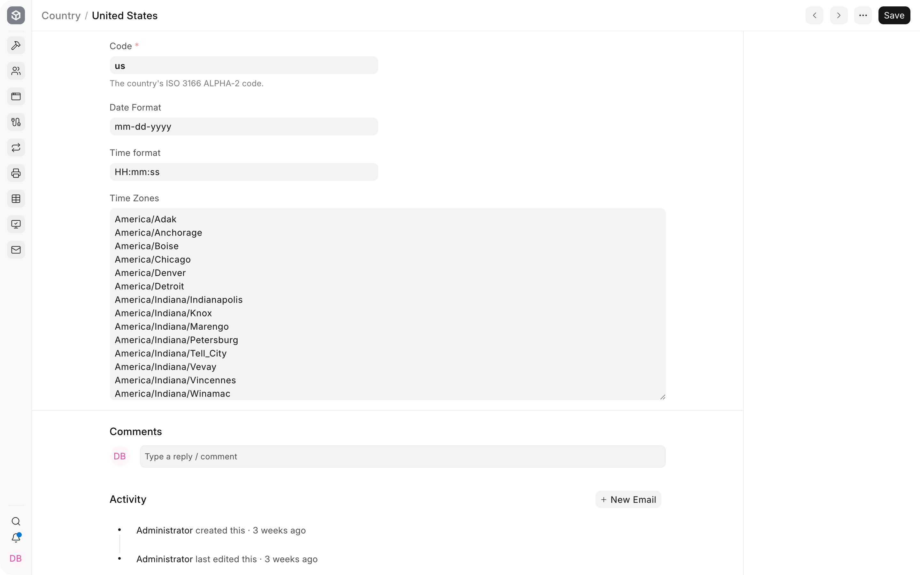Navigate to the Country breadcrumb
Image resolution: width=920 pixels, height=575 pixels.
click(x=61, y=16)
